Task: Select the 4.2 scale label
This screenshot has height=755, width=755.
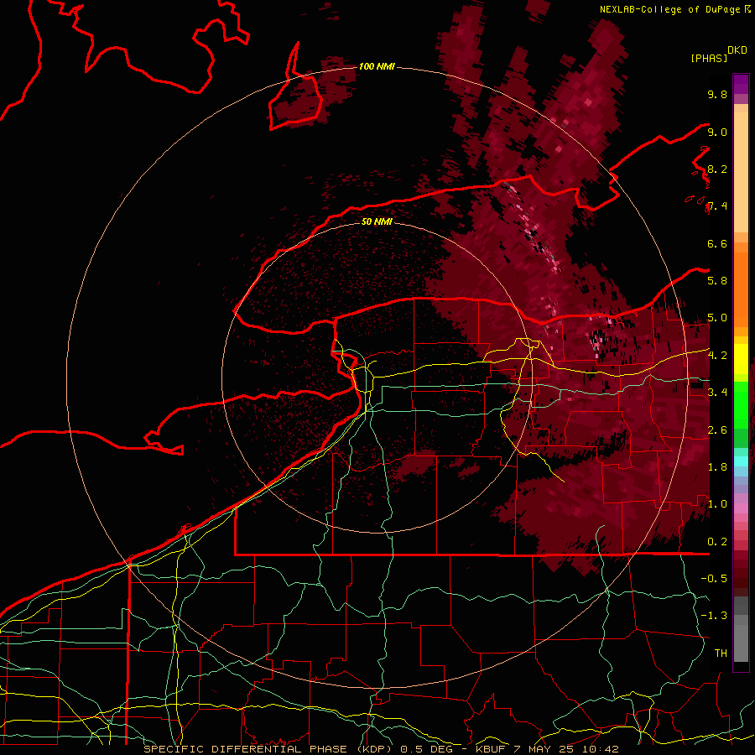Action: (717, 356)
